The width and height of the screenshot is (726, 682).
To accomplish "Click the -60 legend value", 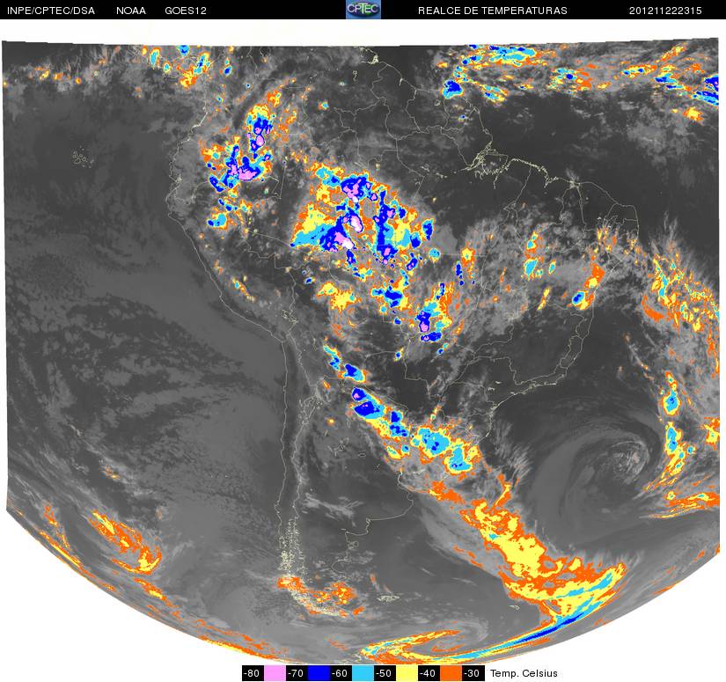I will tap(341, 673).
